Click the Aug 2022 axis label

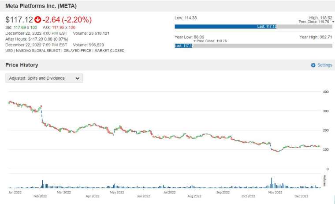(x=194, y=196)
